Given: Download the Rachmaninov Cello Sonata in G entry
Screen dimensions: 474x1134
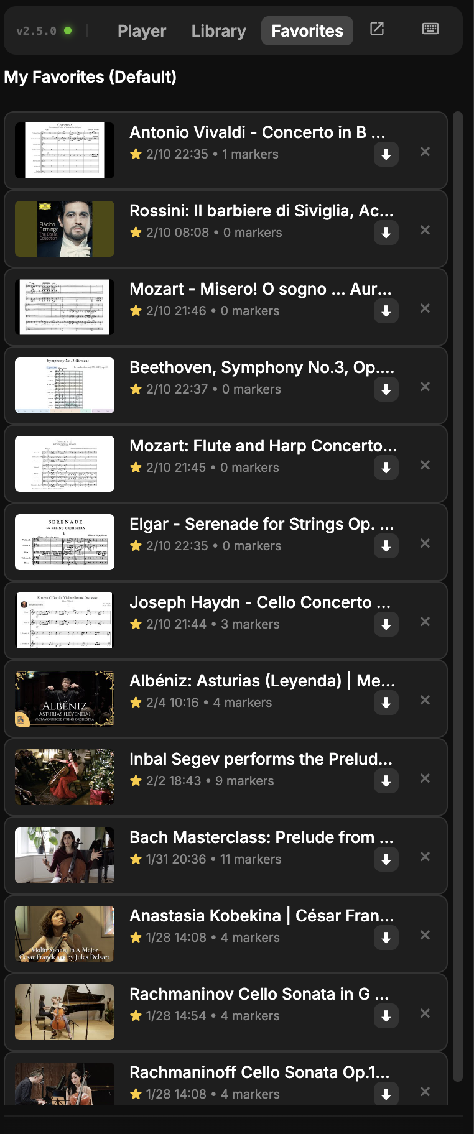Looking at the screenshot, I should pos(386,1016).
